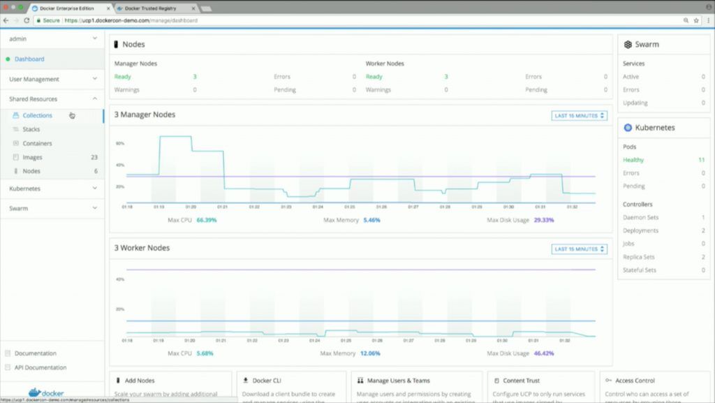Click the Docker CLI card title
This screenshot has height=403, width=715.
point(267,380)
